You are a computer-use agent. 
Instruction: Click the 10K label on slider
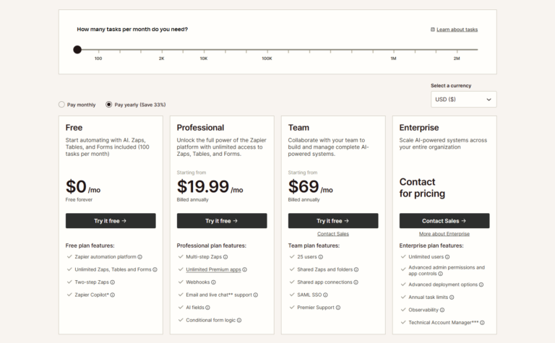point(204,58)
